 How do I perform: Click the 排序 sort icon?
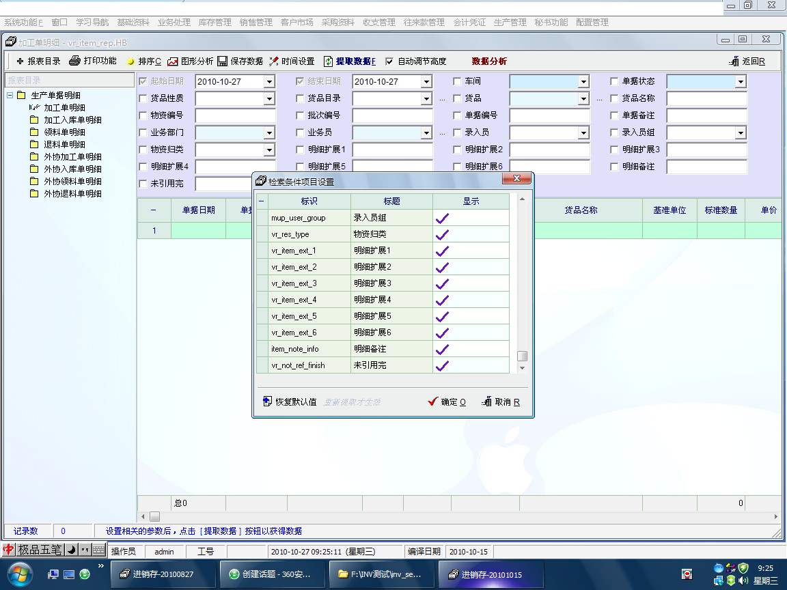tap(131, 61)
